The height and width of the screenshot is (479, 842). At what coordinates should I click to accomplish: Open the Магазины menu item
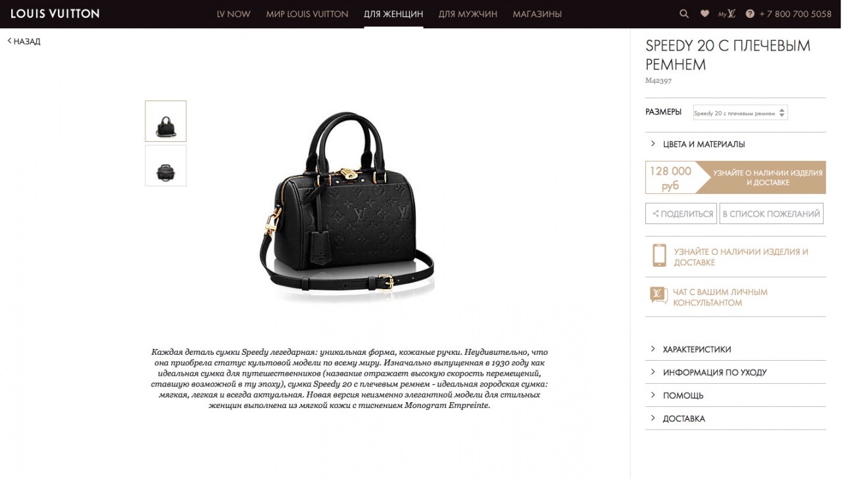point(537,14)
